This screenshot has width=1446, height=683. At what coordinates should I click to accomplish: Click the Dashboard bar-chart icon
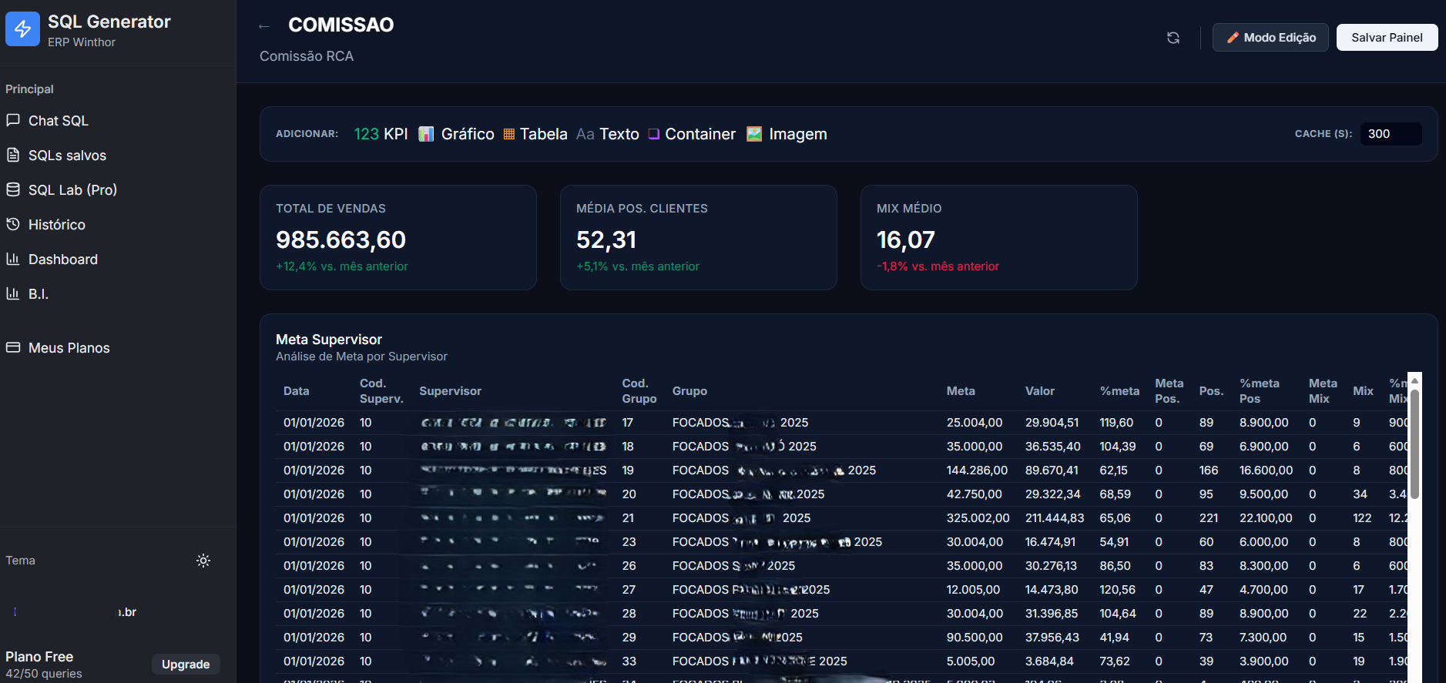point(13,259)
